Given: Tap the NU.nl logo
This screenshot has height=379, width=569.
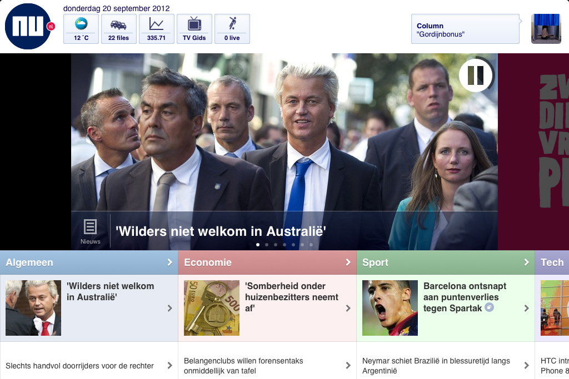Looking at the screenshot, I should (28, 26).
